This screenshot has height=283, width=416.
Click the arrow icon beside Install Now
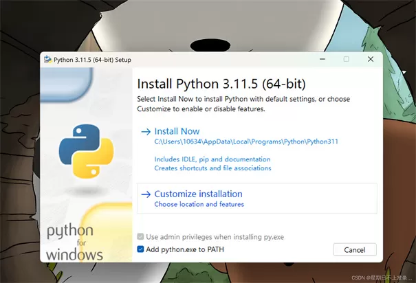[x=146, y=131]
